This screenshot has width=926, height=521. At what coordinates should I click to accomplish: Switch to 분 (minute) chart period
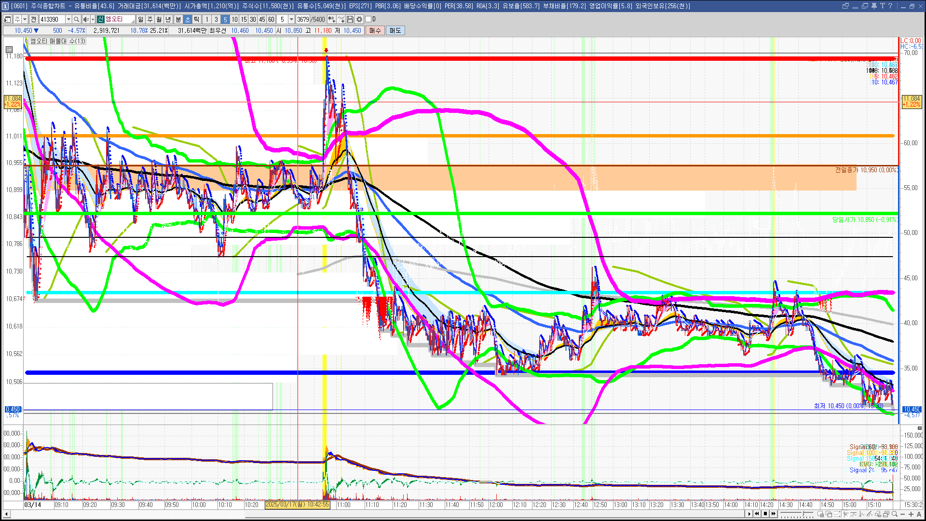tap(178, 19)
